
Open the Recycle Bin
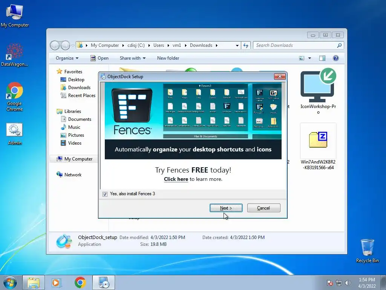pyautogui.click(x=367, y=251)
